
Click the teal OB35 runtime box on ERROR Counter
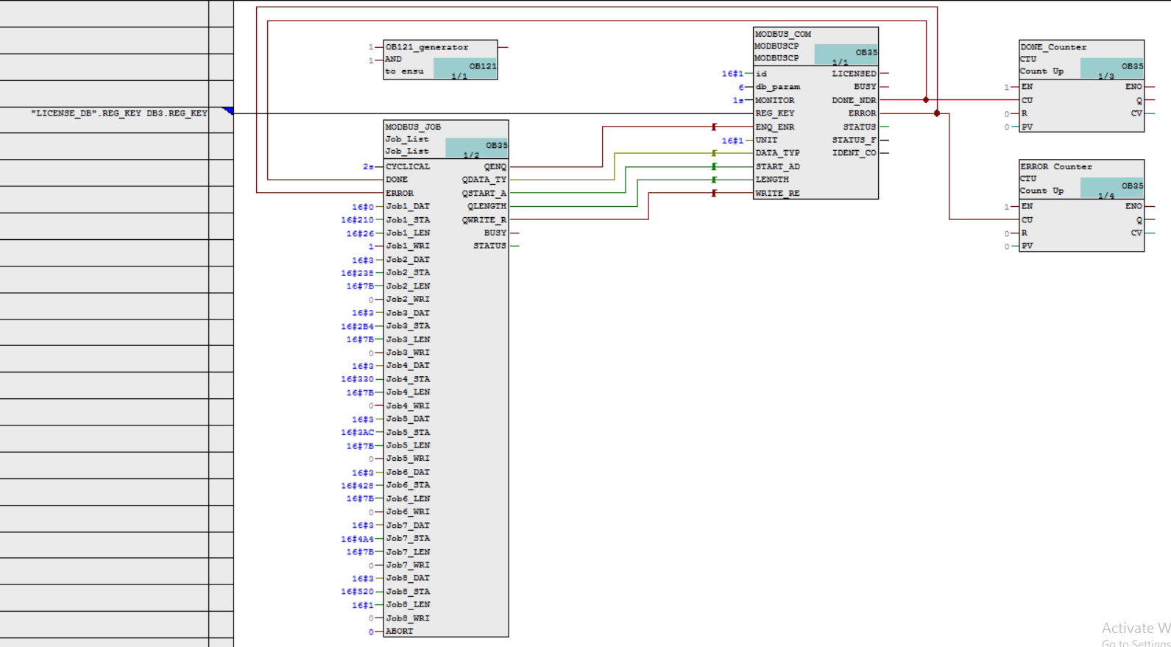[x=1111, y=188]
